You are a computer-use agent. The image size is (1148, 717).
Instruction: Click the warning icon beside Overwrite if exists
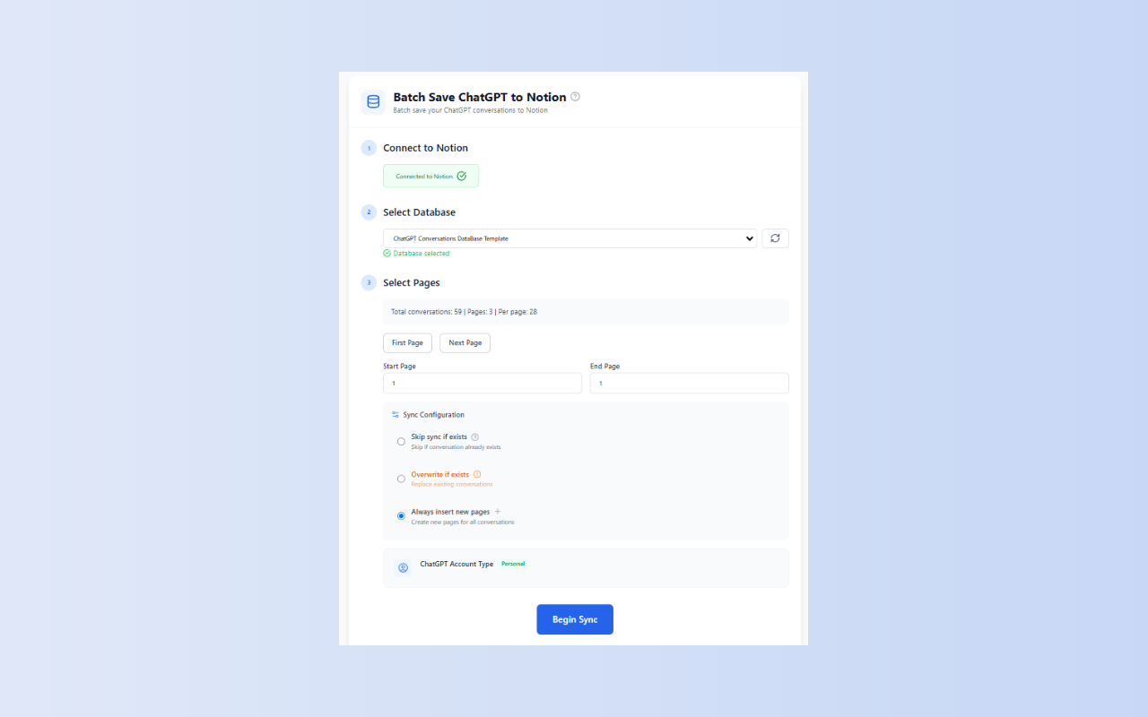[x=477, y=474]
